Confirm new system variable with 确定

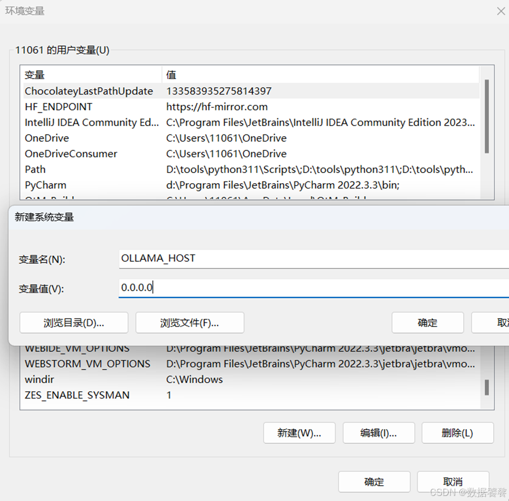pos(428,323)
